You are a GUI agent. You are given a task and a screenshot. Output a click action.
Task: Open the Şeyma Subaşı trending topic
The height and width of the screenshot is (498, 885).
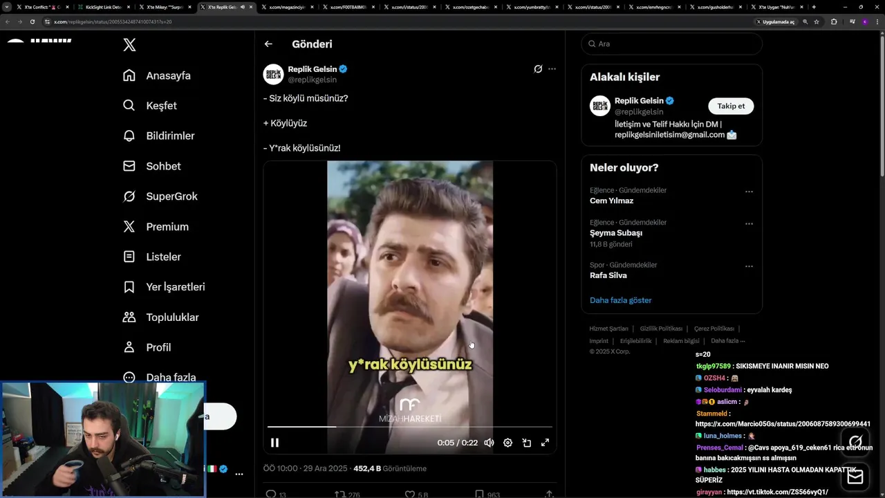tap(616, 233)
